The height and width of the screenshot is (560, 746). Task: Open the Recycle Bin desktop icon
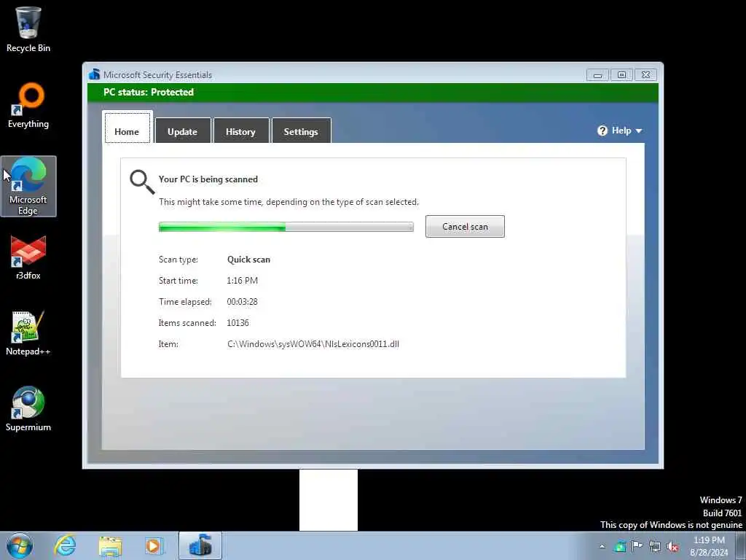28,29
